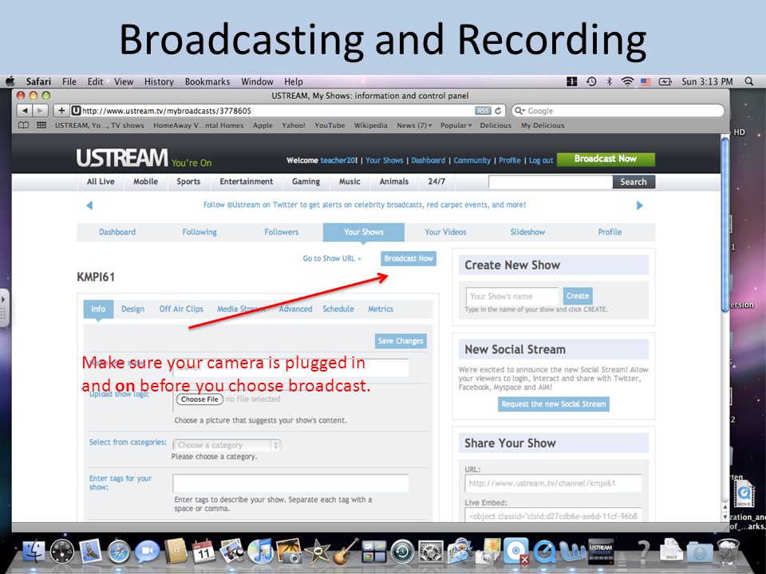Open the bookmarks book icon
This screenshot has width=766, height=574.
coord(23,125)
